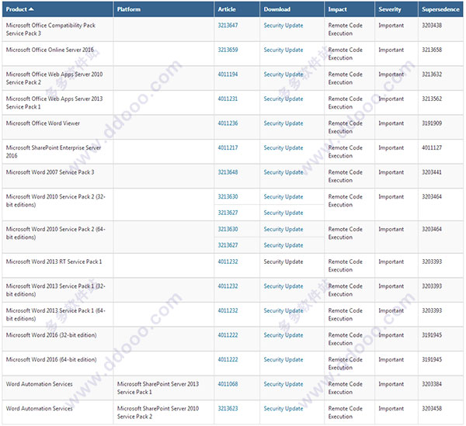Open article 4011222 for Word 2016 32-bit

tap(228, 335)
